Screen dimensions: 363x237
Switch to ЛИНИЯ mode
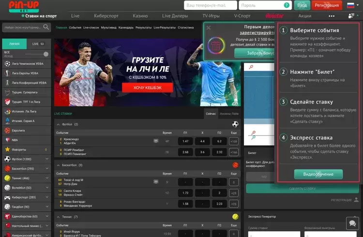click(x=15, y=44)
